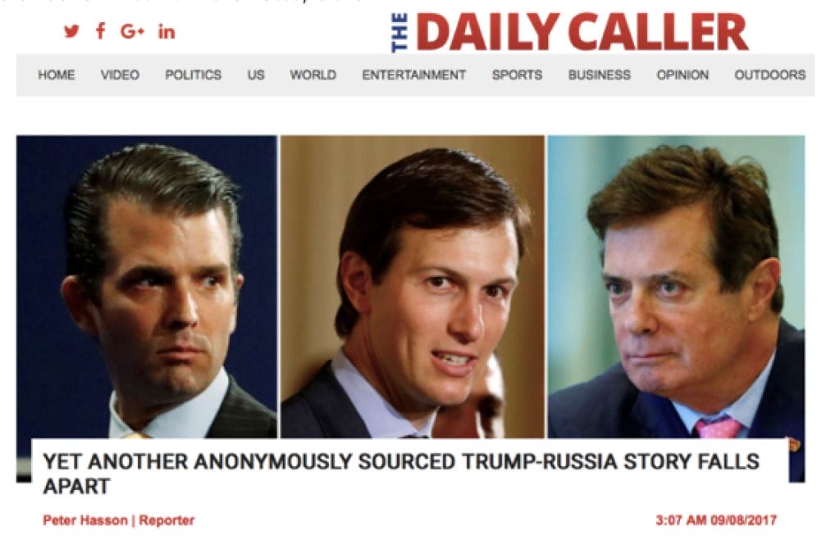The height and width of the screenshot is (558, 840).
Task: Click author name Peter Hasson
Action: click(85, 520)
